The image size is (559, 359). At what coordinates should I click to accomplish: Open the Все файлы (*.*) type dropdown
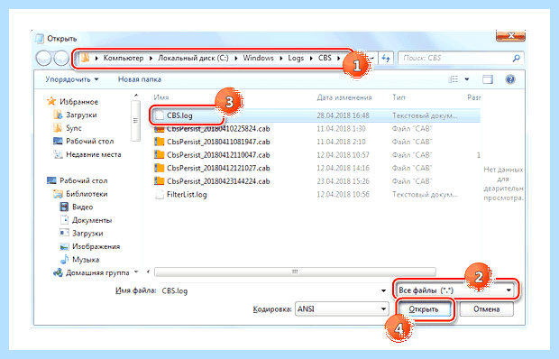point(455,290)
